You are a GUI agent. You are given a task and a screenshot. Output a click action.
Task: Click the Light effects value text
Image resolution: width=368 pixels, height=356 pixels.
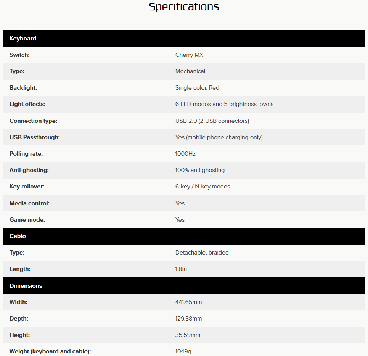coord(224,104)
